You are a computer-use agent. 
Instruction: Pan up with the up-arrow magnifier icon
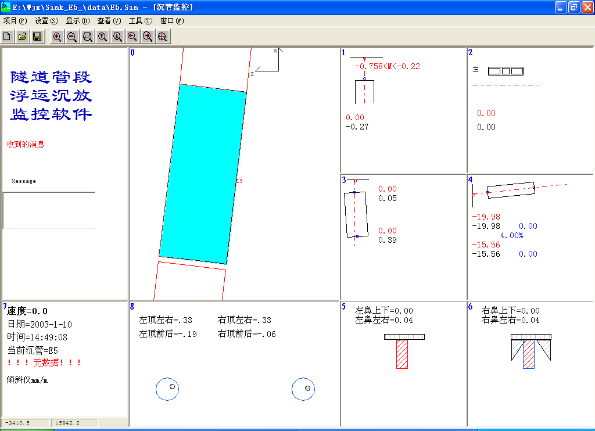coord(102,37)
